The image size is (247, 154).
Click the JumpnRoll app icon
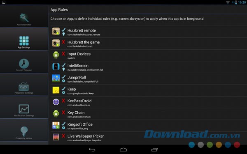point(56,78)
